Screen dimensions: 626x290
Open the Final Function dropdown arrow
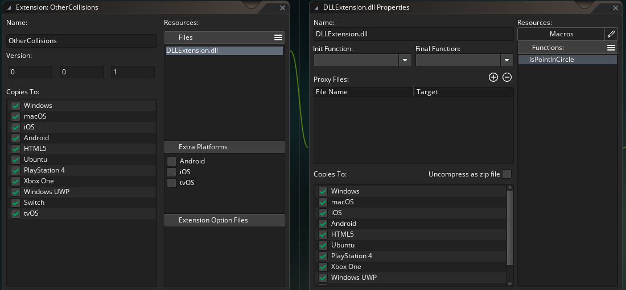(506, 60)
